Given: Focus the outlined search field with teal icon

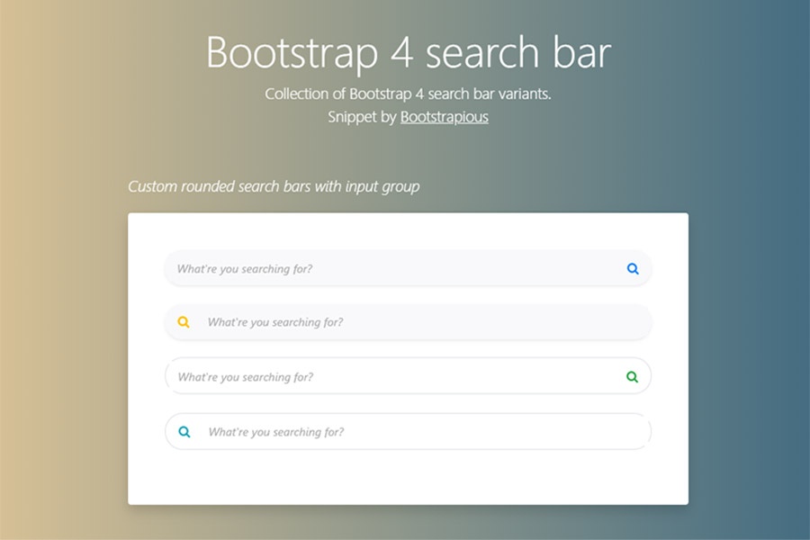Looking at the screenshot, I should (x=408, y=431).
